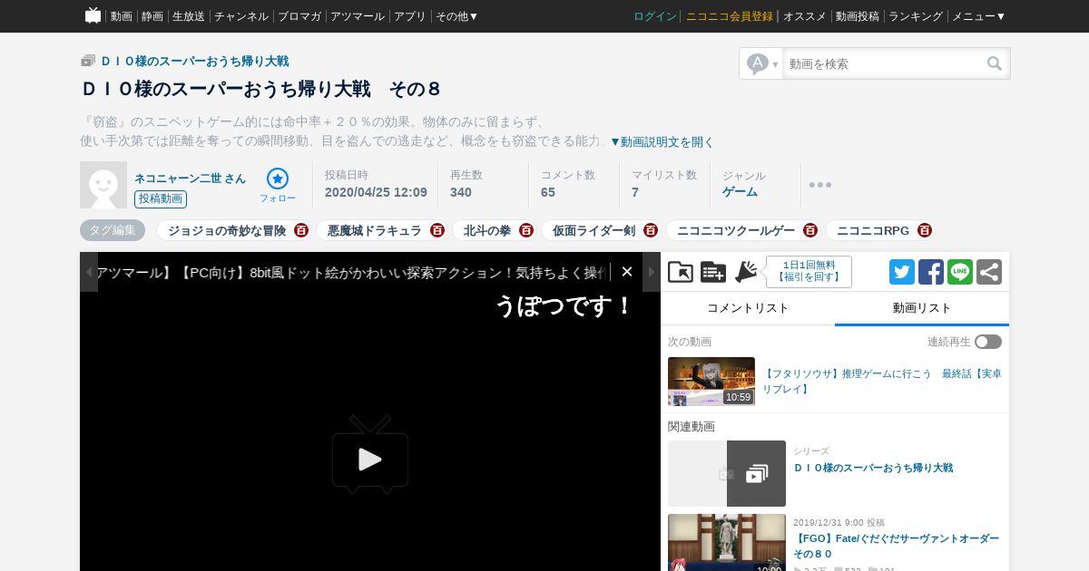Select the ニコニコツクールゲー tag

click(x=735, y=230)
